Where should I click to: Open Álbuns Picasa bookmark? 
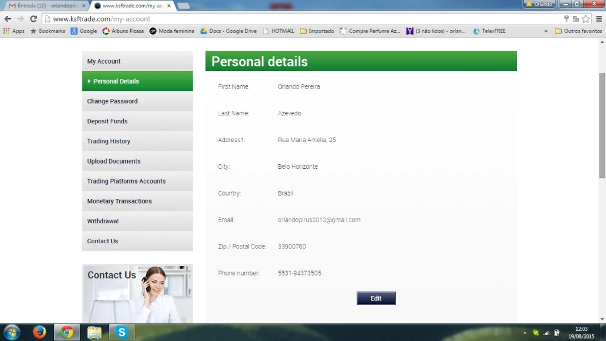point(123,31)
